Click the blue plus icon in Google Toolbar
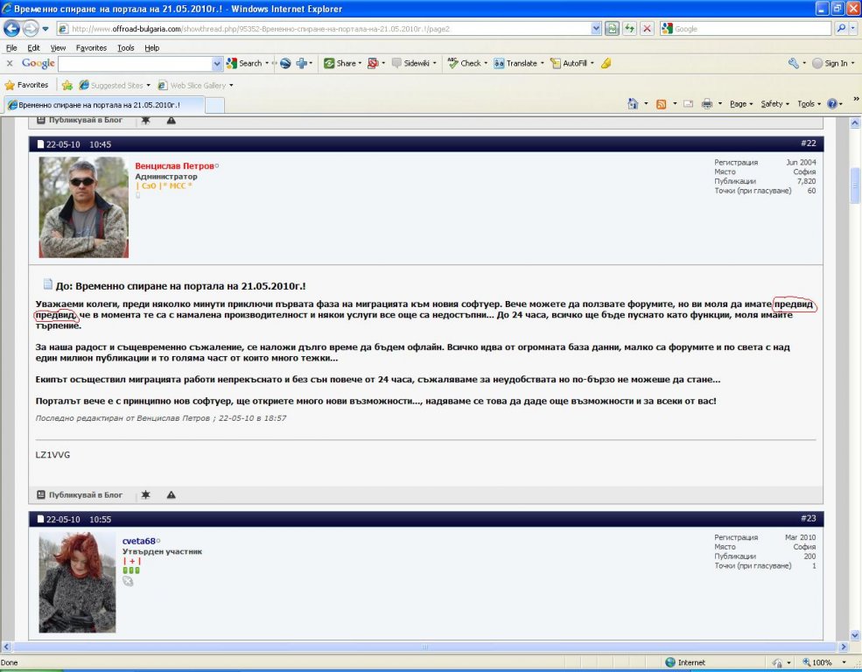This screenshot has width=862, height=672. tap(301, 63)
